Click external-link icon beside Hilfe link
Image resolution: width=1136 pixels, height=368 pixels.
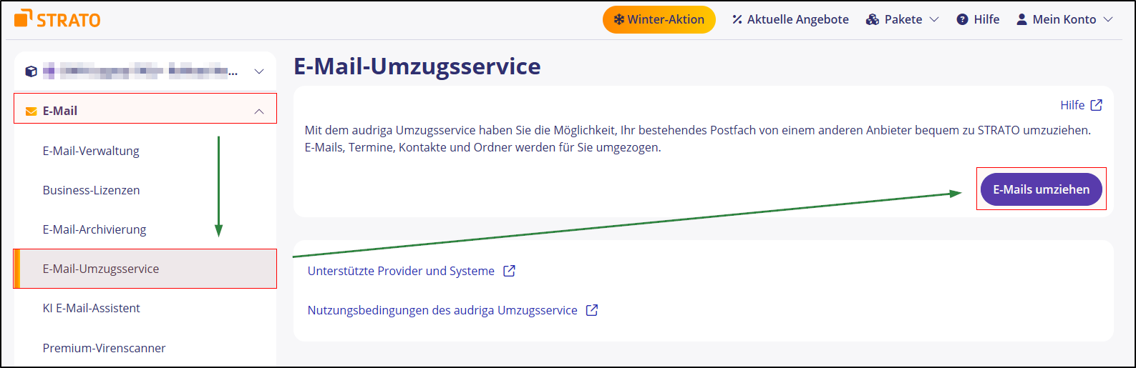(x=1096, y=105)
